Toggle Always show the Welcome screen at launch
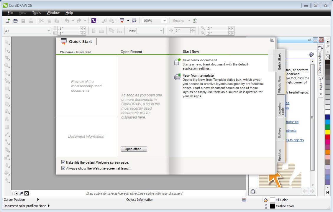This screenshot has width=333, height=212. tap(63, 168)
